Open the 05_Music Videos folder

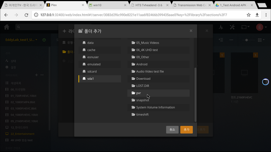coord(158,43)
